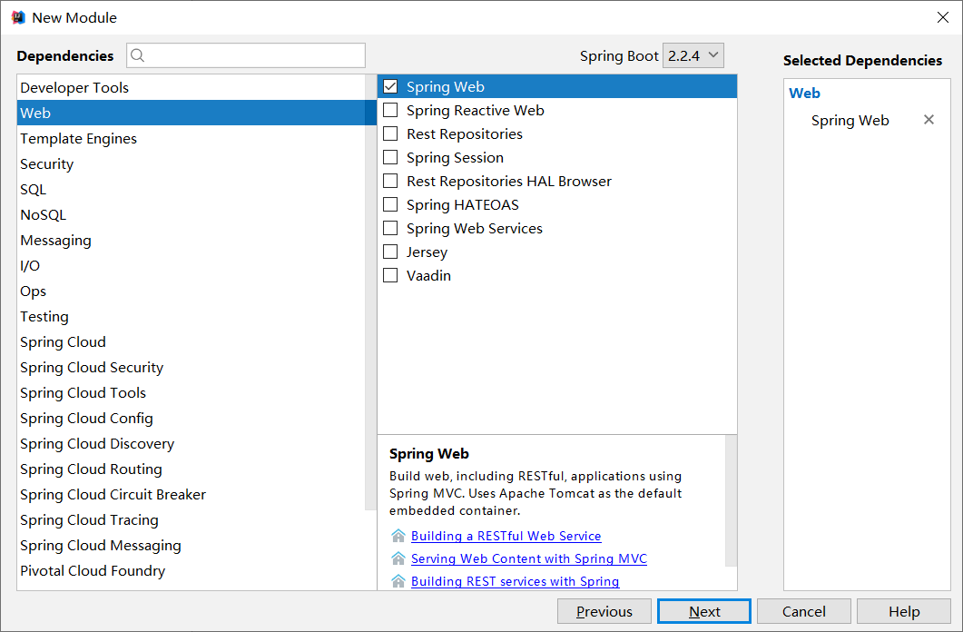Check the Jersey checkbox

point(390,252)
